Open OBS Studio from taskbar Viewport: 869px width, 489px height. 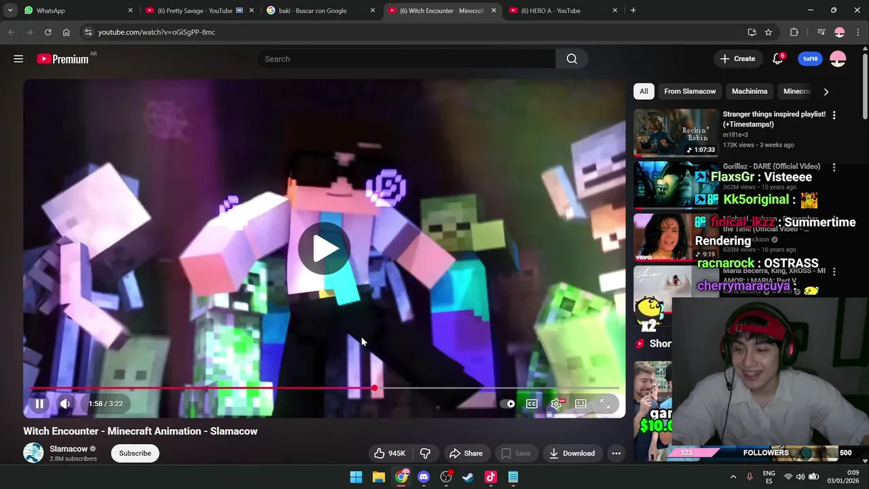pyautogui.click(x=446, y=477)
